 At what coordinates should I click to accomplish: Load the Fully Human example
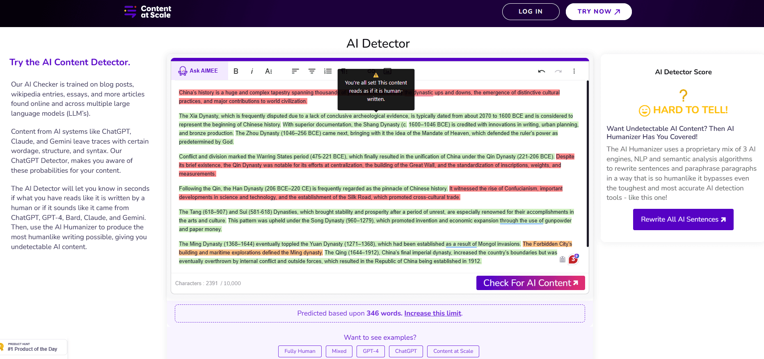(300, 351)
